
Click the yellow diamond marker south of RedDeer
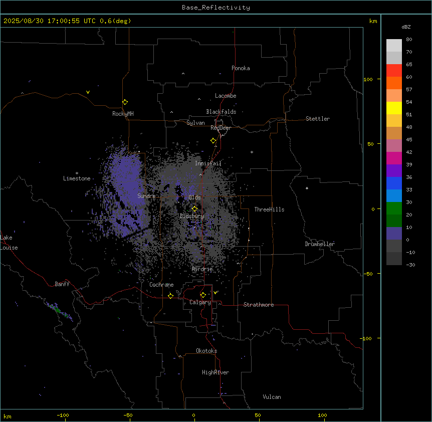(x=213, y=141)
